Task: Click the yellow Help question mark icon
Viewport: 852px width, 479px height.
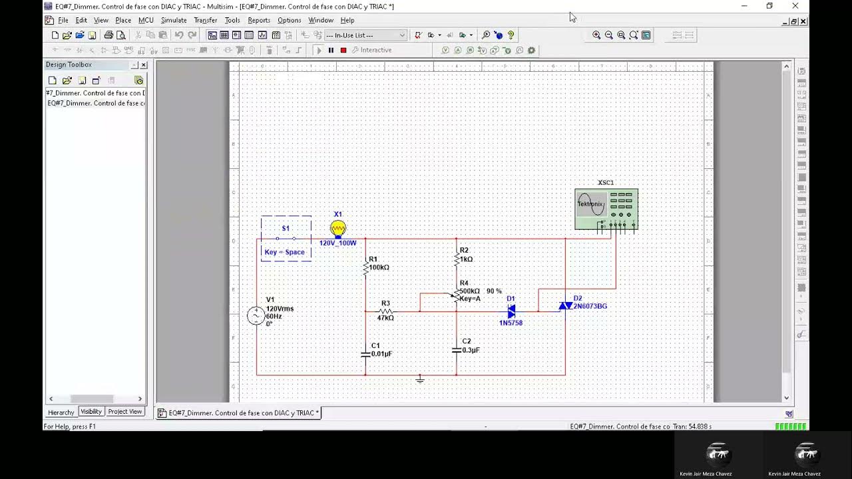Action: pos(511,35)
